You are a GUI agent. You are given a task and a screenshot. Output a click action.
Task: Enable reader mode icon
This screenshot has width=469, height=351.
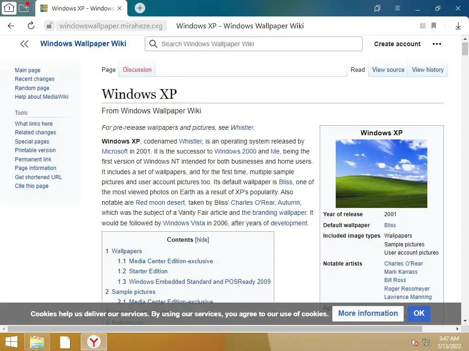(423, 26)
